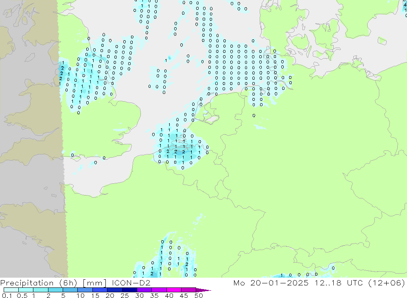Screen dimensions: 407x298
Task: Click the '[mm]' unit label
Action: pyautogui.click(x=94, y=283)
